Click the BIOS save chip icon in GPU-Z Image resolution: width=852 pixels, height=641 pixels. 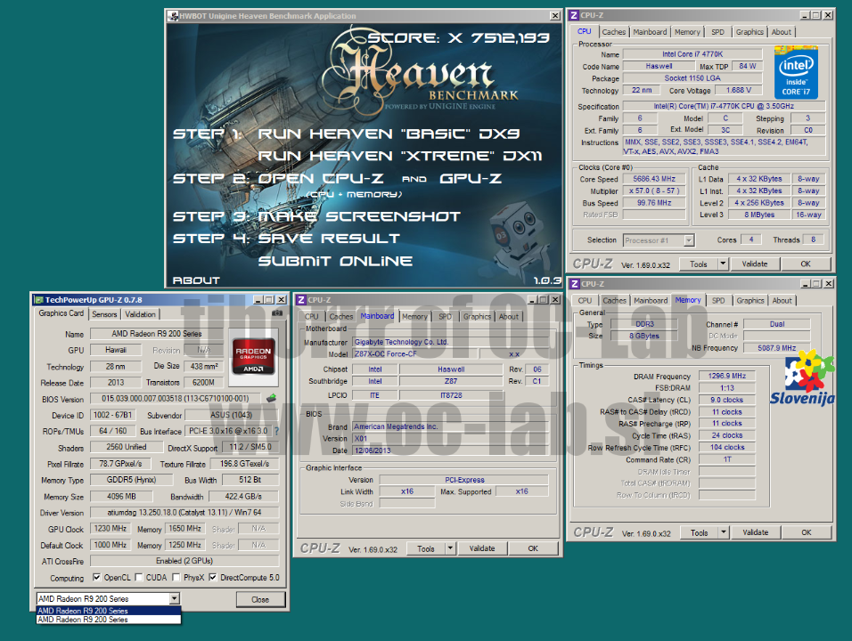coord(271,399)
